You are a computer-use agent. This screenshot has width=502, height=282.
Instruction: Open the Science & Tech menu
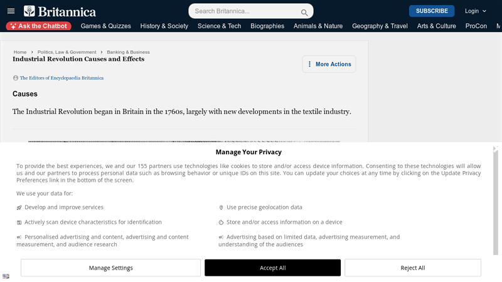pos(219,26)
